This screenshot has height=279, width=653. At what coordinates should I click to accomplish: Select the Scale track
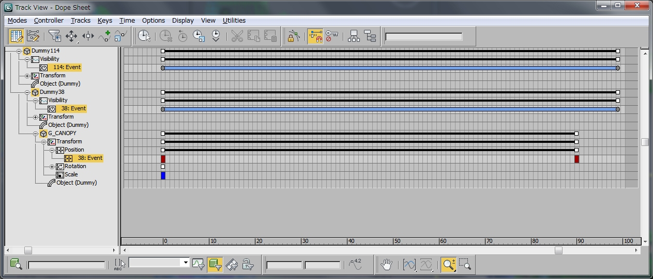[71, 175]
